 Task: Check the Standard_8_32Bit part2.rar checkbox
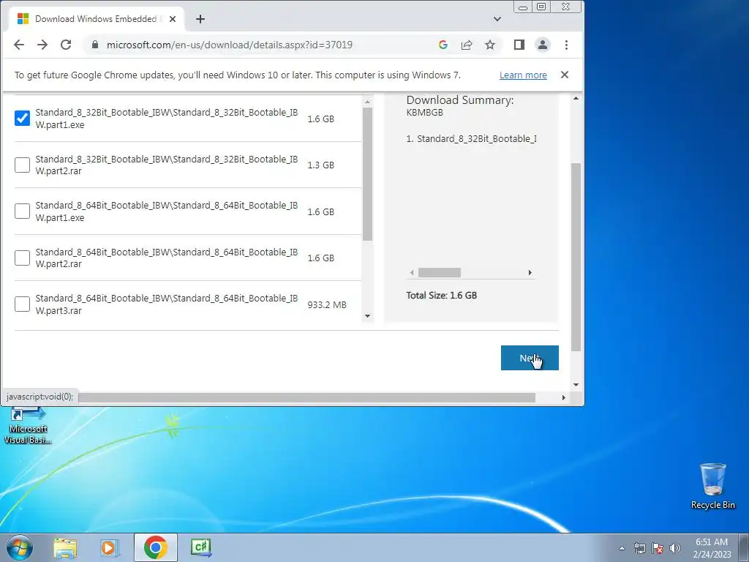[x=22, y=165]
